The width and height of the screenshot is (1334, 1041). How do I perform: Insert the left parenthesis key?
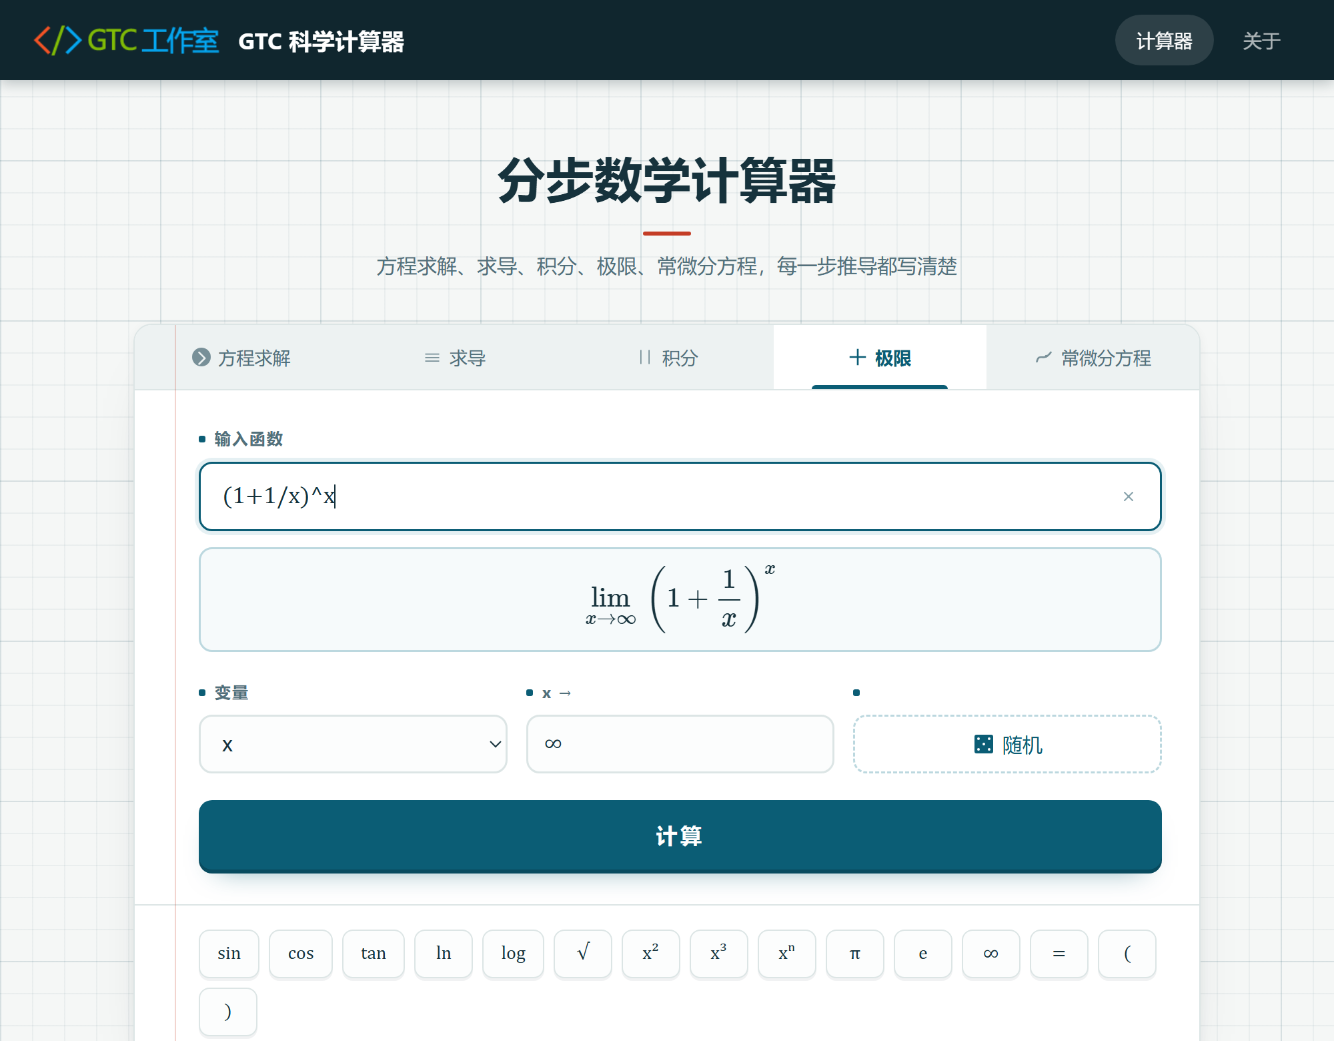1127,954
